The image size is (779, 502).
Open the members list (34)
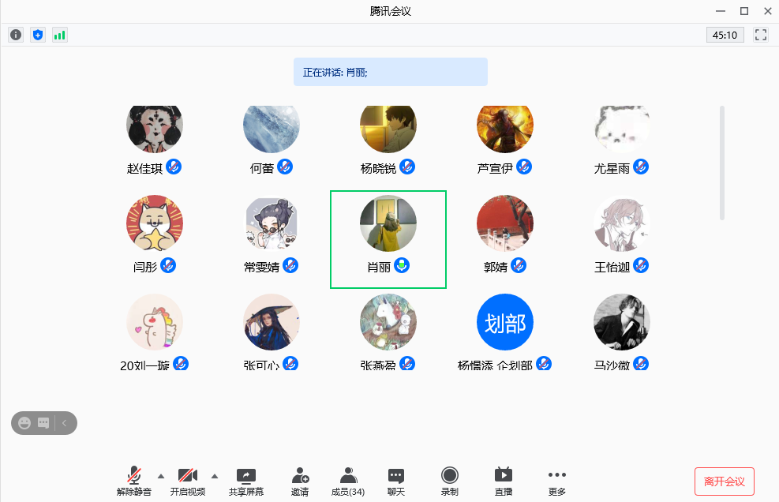[347, 481]
